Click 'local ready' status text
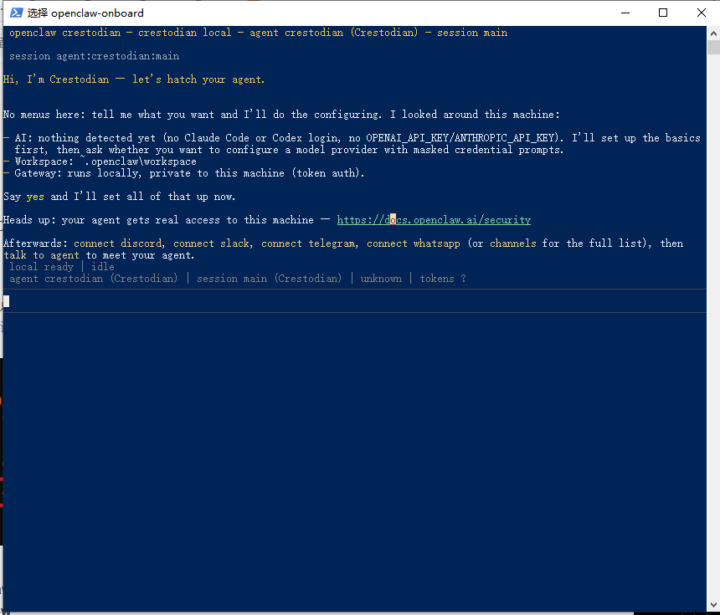Viewport: 720px width, 615px height. [41, 267]
